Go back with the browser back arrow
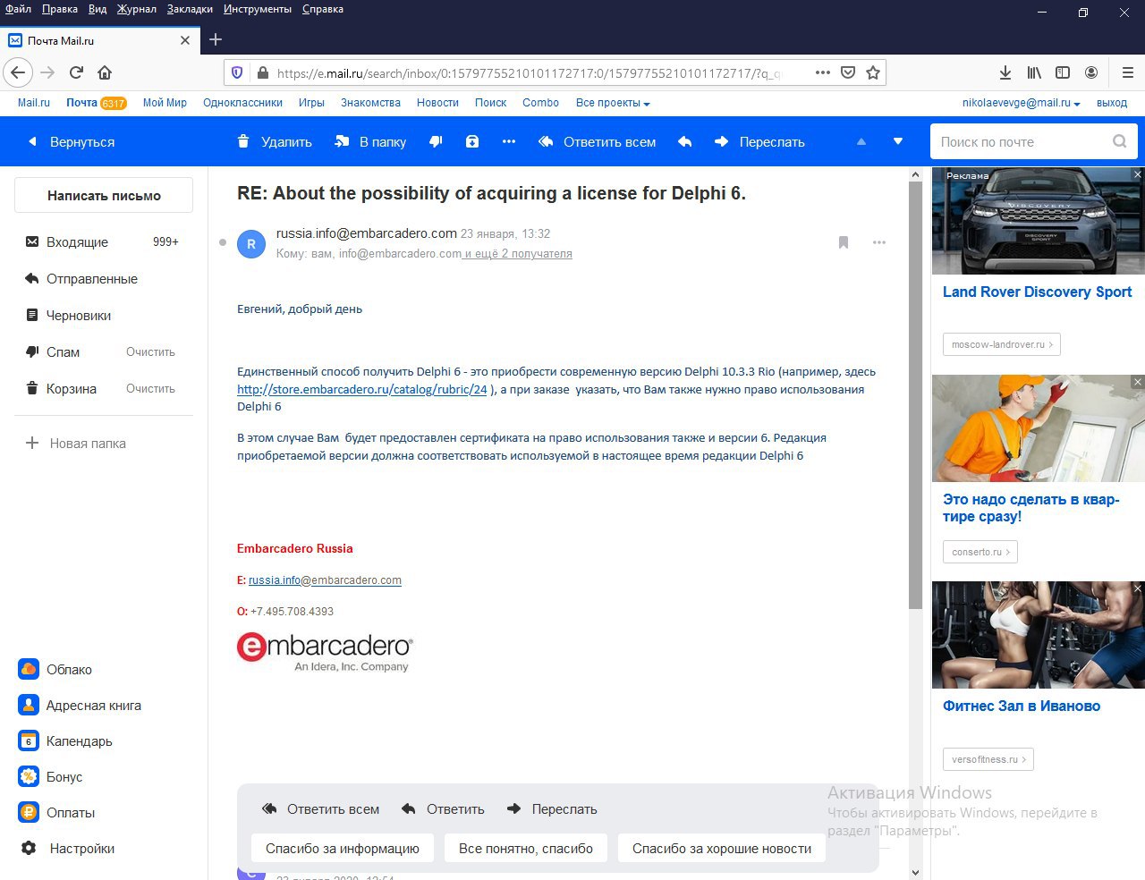Viewport: 1145px width, 880px height. point(18,72)
